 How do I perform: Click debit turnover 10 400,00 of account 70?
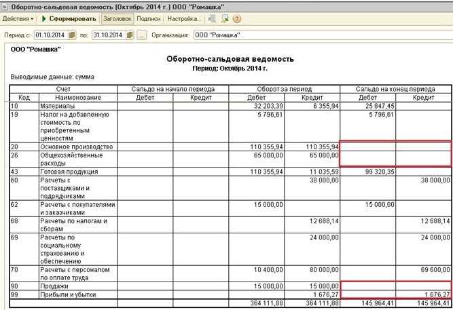point(268,270)
